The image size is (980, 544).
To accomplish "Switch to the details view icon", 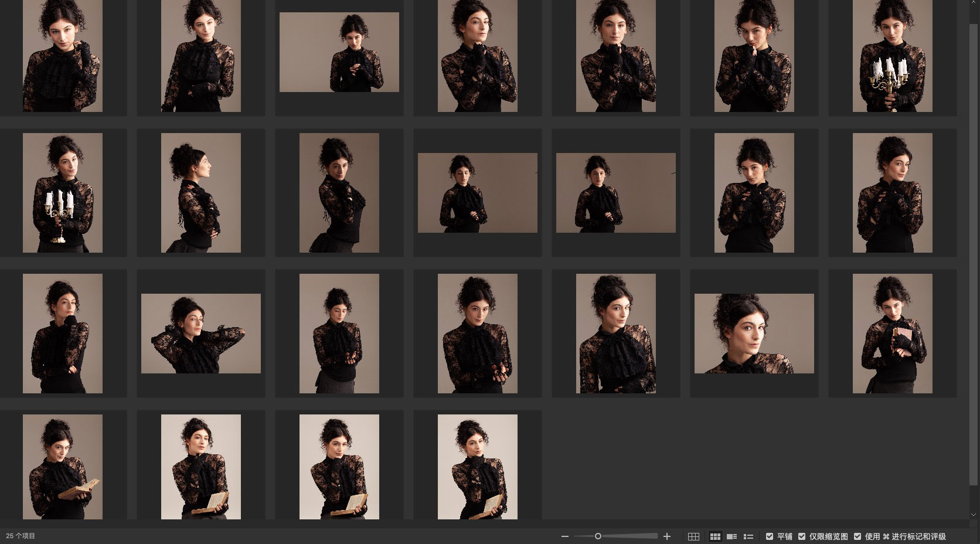I will click(731, 536).
